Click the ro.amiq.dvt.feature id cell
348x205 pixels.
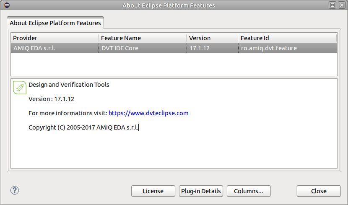(269, 48)
